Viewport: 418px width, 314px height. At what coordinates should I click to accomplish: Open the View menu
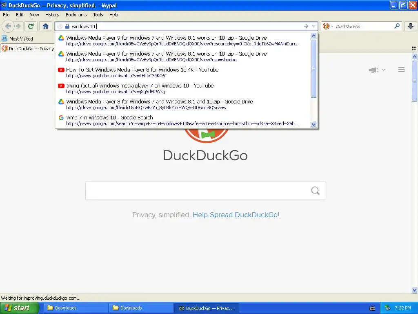[x=34, y=15]
